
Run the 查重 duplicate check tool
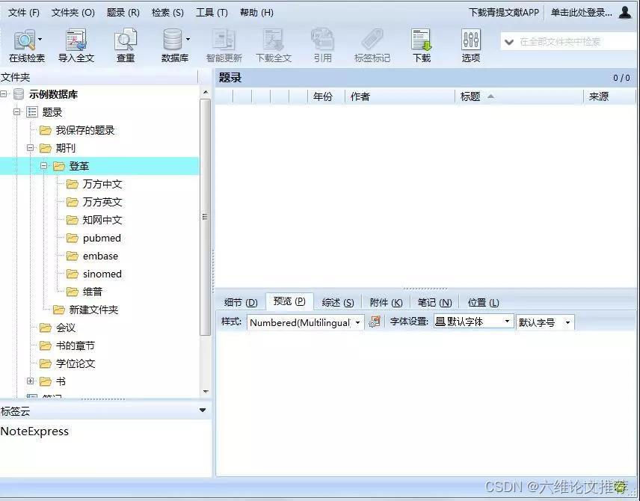126,46
